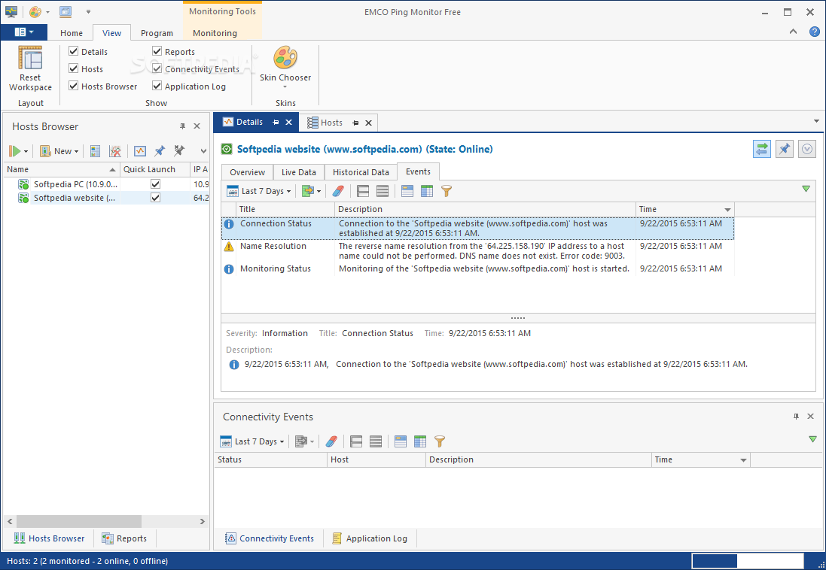Click the group panel icon in Connectivity Events toolbar
826x570 pixels.
pos(401,441)
